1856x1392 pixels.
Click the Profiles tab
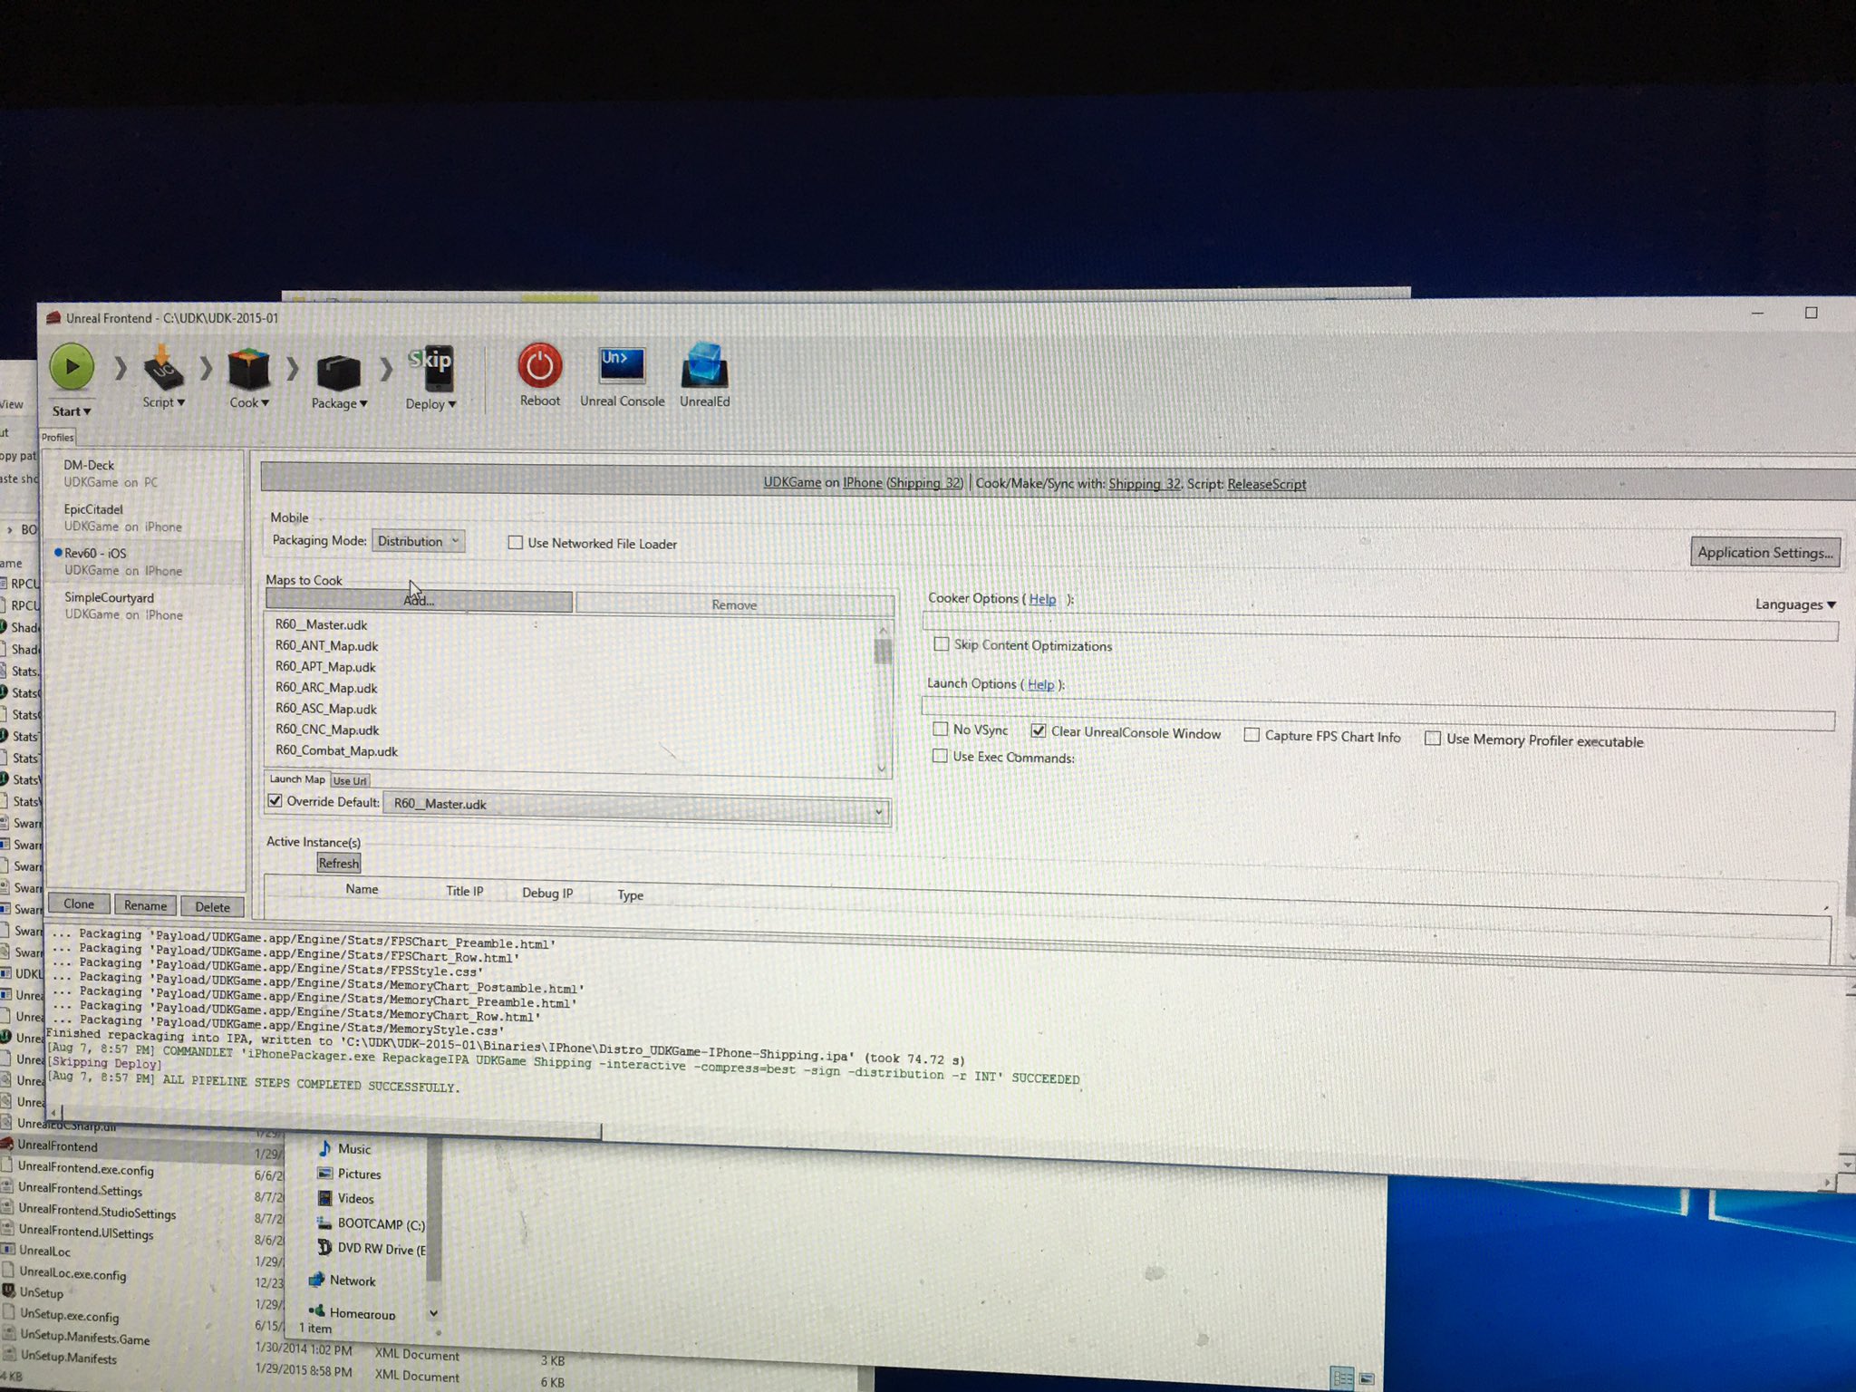[x=57, y=437]
